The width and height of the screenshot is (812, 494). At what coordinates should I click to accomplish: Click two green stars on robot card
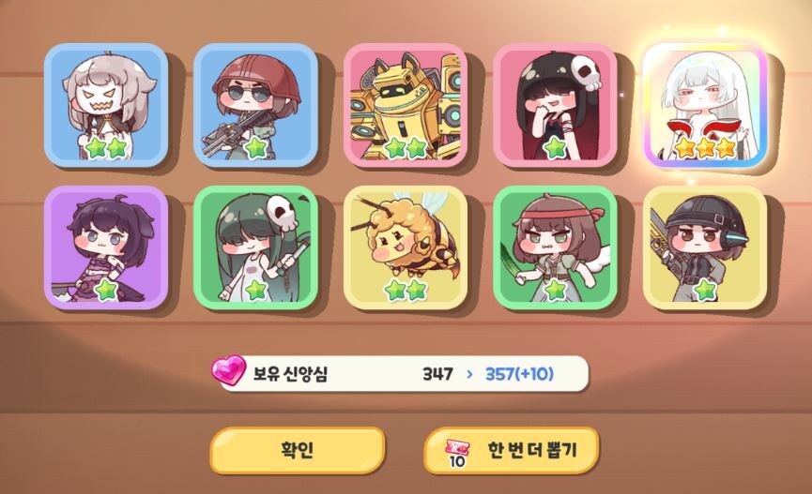(x=406, y=148)
